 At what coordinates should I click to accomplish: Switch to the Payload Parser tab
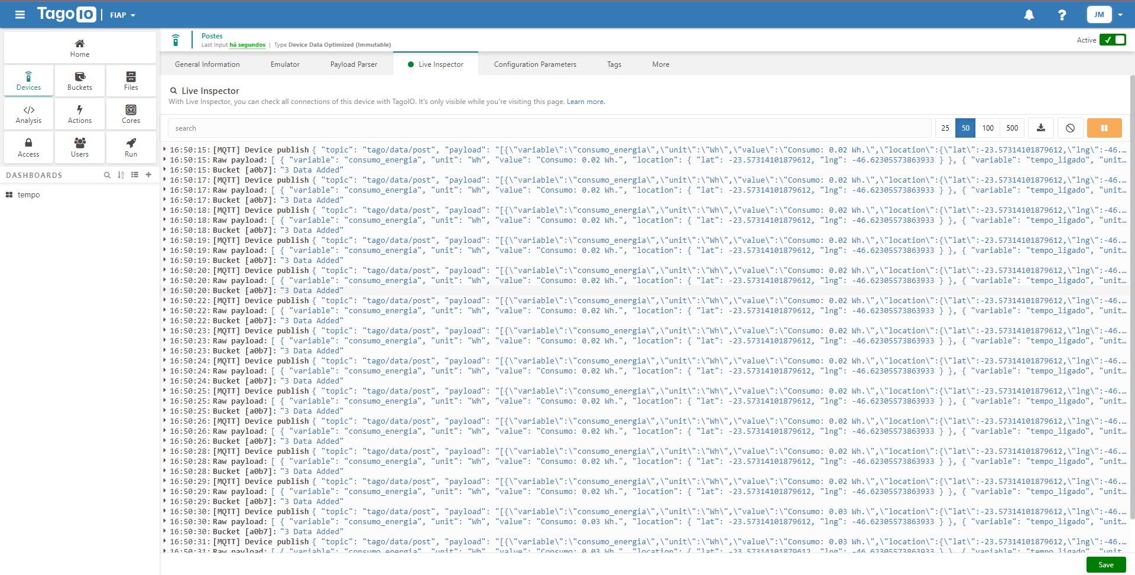[x=354, y=64]
